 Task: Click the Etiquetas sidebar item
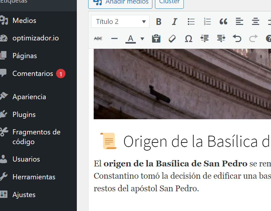click(x=14, y=2)
